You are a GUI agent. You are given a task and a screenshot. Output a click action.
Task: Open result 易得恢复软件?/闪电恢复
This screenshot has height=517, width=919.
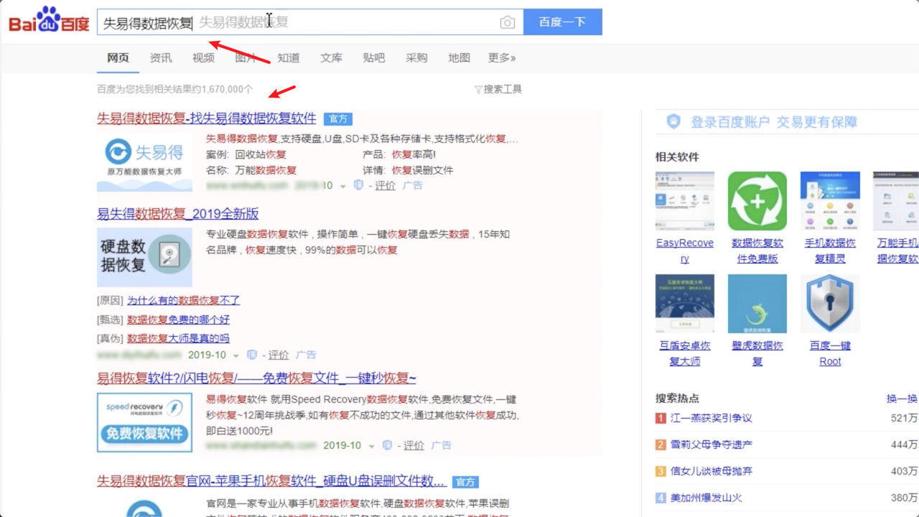256,378
